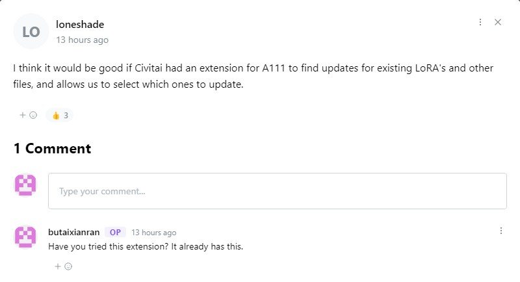This screenshot has height=282, width=520.
Task: Open butaixianran's profile via the username
Action: (74, 232)
